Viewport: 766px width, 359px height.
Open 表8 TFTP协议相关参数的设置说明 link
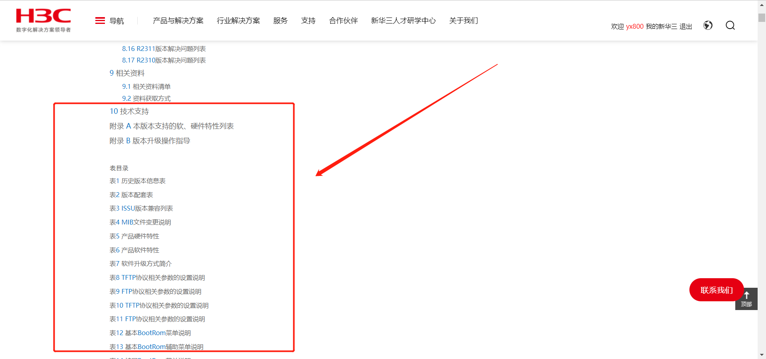pyautogui.click(x=157, y=277)
